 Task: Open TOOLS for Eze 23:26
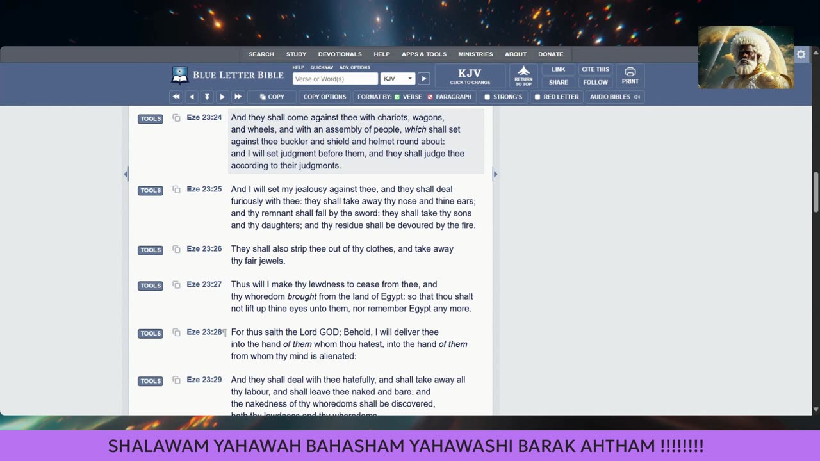click(x=151, y=250)
